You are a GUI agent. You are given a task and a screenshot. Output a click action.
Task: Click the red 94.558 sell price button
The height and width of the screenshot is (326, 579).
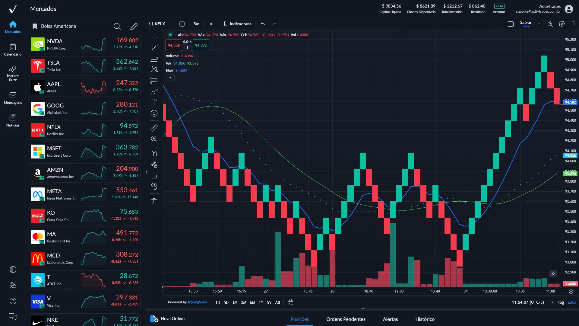[x=174, y=46]
